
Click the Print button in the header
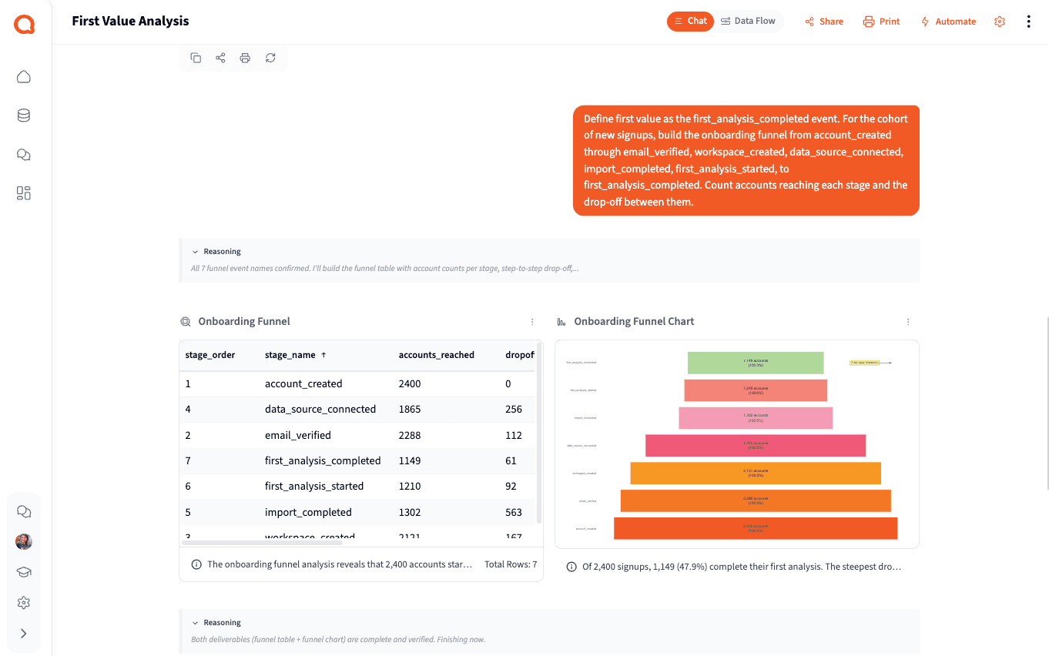coord(882,22)
